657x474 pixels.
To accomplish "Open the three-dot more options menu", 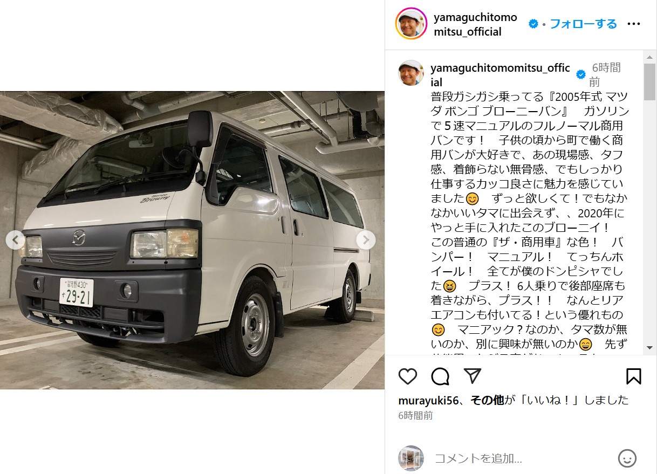I will [634, 24].
